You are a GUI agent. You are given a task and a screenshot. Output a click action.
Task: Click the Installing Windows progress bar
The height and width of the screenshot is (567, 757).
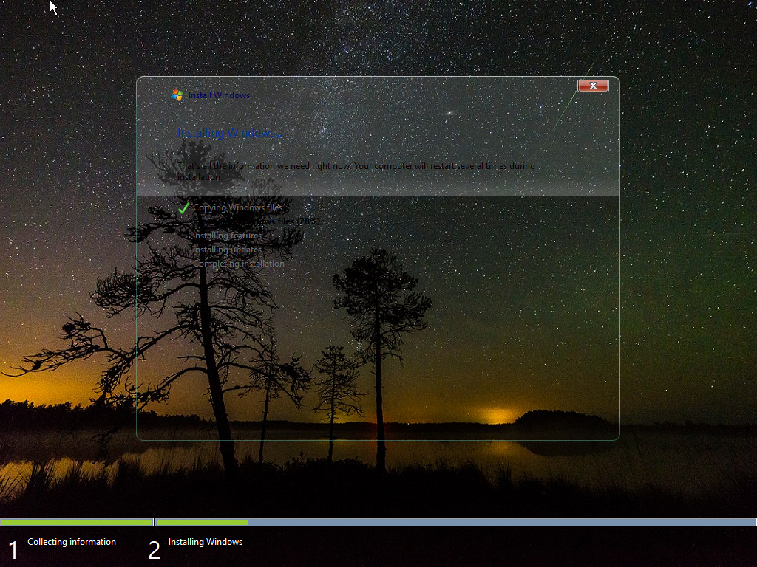[455, 522]
